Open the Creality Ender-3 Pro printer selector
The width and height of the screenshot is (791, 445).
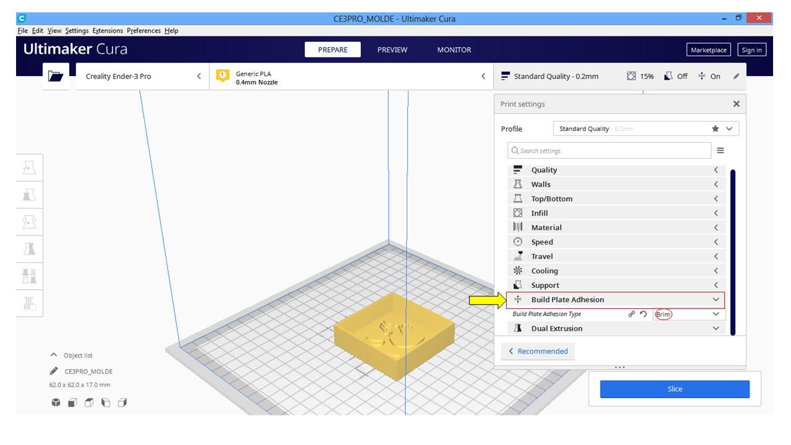click(142, 76)
